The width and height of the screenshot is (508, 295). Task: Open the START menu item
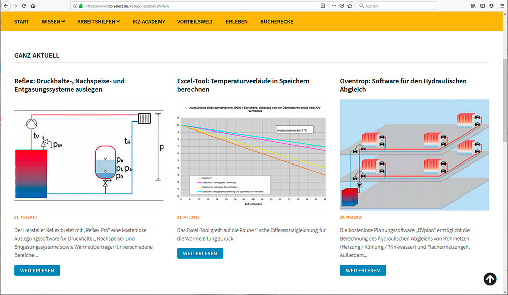point(22,22)
